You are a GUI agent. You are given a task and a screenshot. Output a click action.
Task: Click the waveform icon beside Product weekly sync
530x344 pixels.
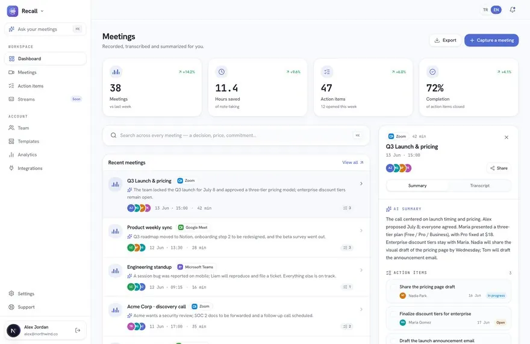(x=115, y=232)
